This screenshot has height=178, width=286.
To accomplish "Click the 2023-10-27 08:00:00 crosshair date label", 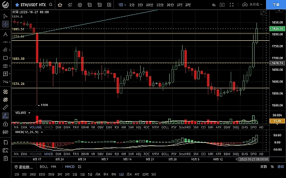I will [x=254, y=159].
